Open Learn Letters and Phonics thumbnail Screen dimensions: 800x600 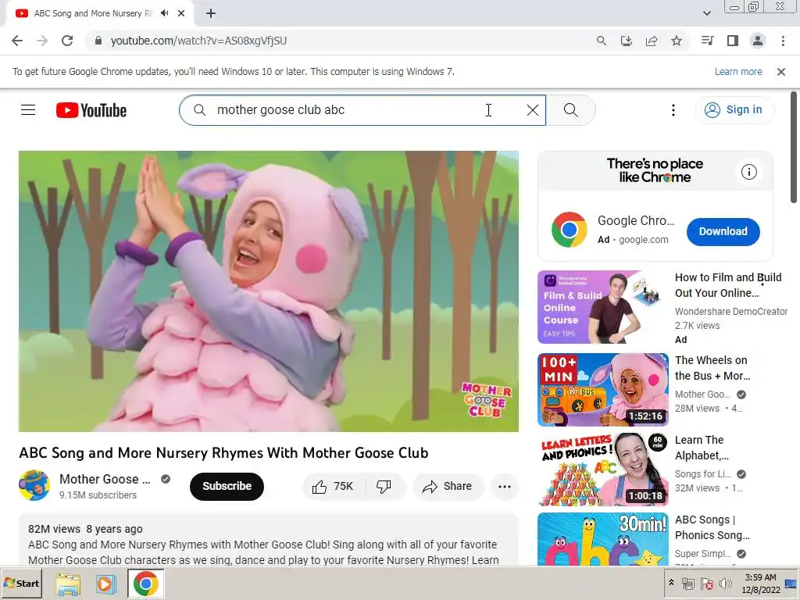[602, 470]
